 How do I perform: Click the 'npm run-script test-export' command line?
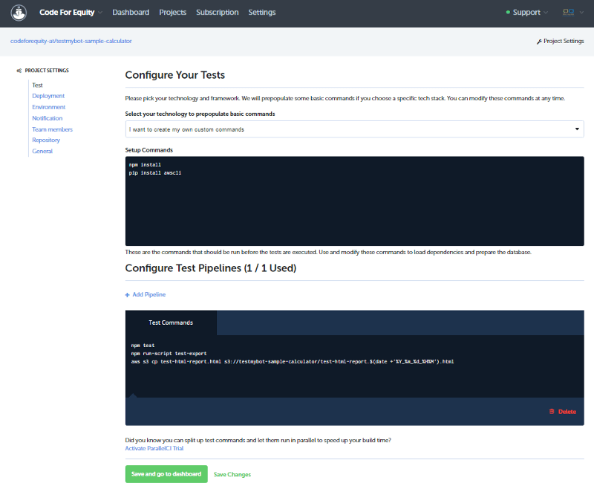(x=169, y=354)
